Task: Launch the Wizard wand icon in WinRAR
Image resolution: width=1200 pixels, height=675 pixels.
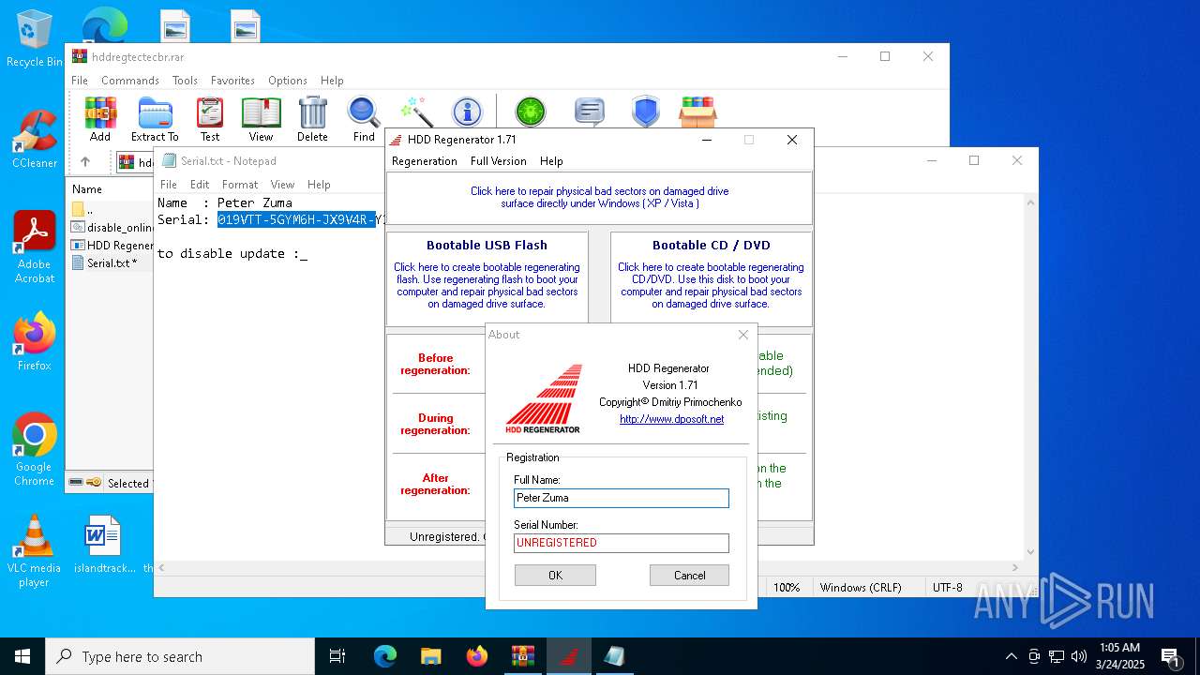Action: pos(415,112)
